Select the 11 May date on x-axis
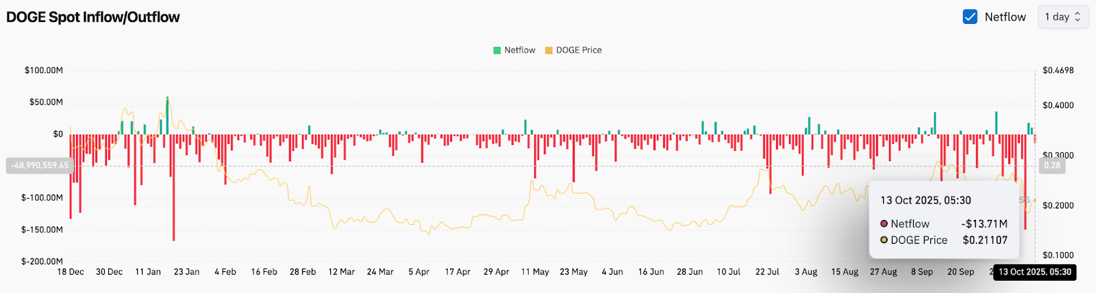1096x293 pixels. 535,272
